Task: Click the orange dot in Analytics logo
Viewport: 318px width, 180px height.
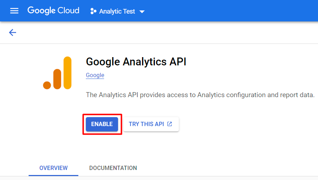Action: click(47, 85)
